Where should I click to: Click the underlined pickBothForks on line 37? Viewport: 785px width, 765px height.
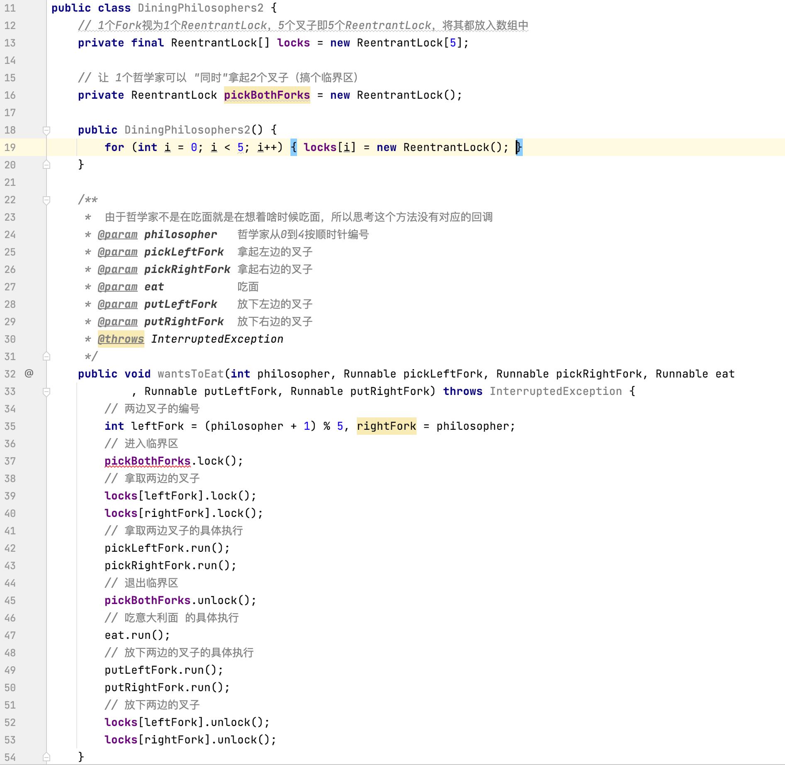[147, 461]
